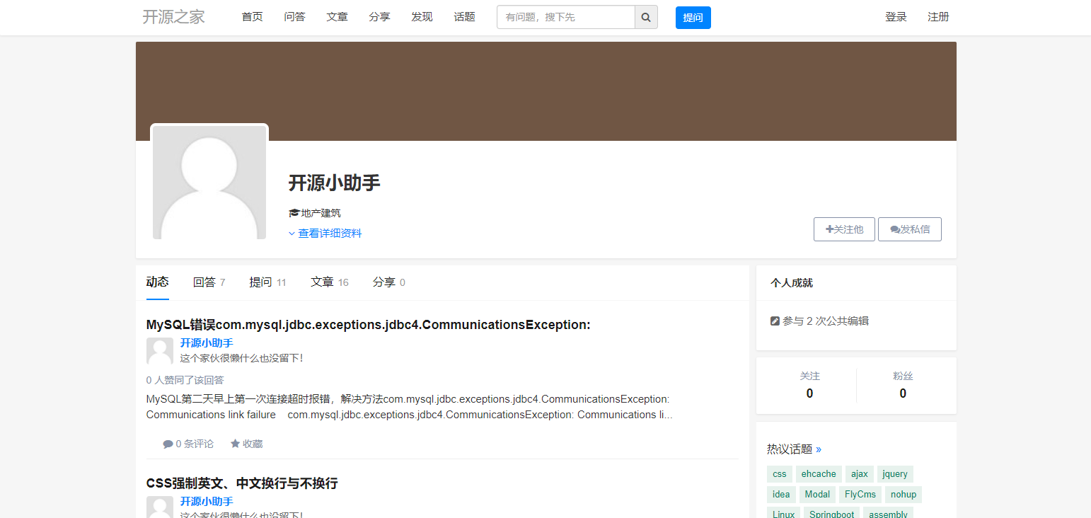Screen dimensions: 1091x518
Task: Click the graduation cap industry icon
Action: (294, 213)
